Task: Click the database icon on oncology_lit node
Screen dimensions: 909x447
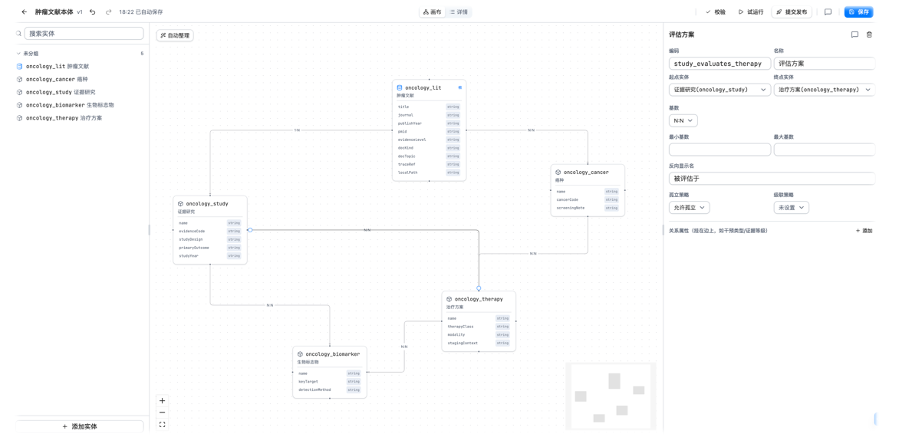Action: click(400, 87)
